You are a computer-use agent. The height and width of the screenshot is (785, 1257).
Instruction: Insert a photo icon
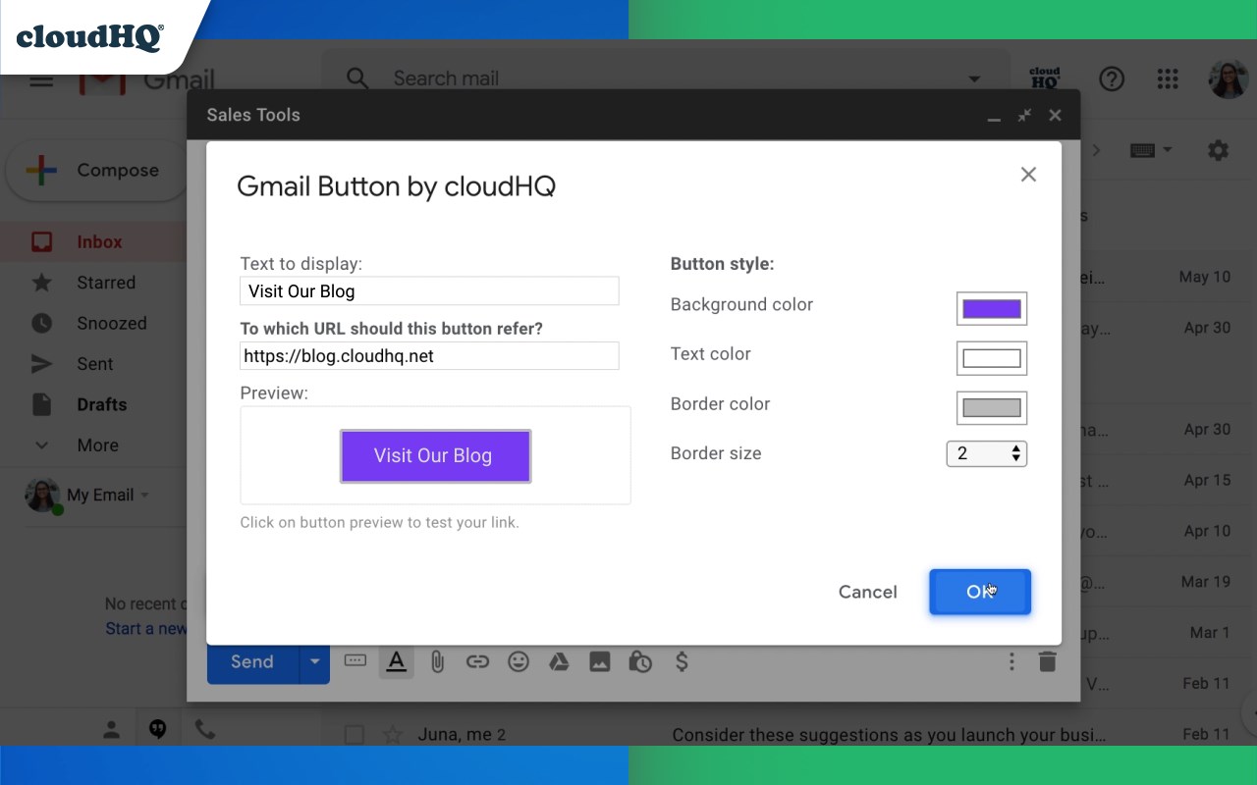click(x=600, y=662)
